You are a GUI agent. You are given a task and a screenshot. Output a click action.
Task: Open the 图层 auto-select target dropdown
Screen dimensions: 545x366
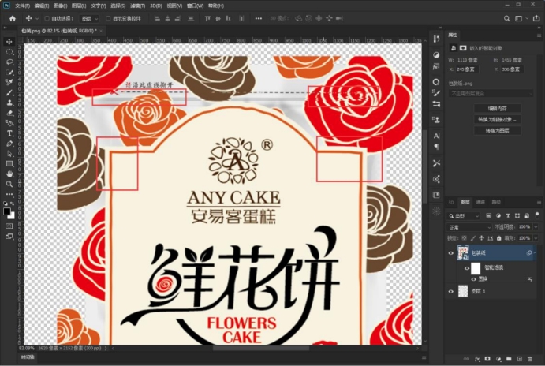click(x=90, y=18)
